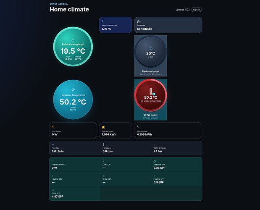260x210 pixels.
Task: Click the DHW COP steam icon
Action: pyautogui.click(x=104, y=176)
